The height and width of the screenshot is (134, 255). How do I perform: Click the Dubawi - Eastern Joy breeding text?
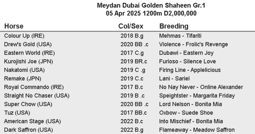click(x=186, y=53)
